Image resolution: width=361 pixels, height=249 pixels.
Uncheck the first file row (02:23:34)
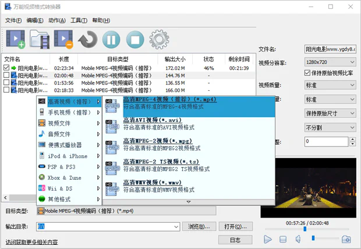click(6, 67)
